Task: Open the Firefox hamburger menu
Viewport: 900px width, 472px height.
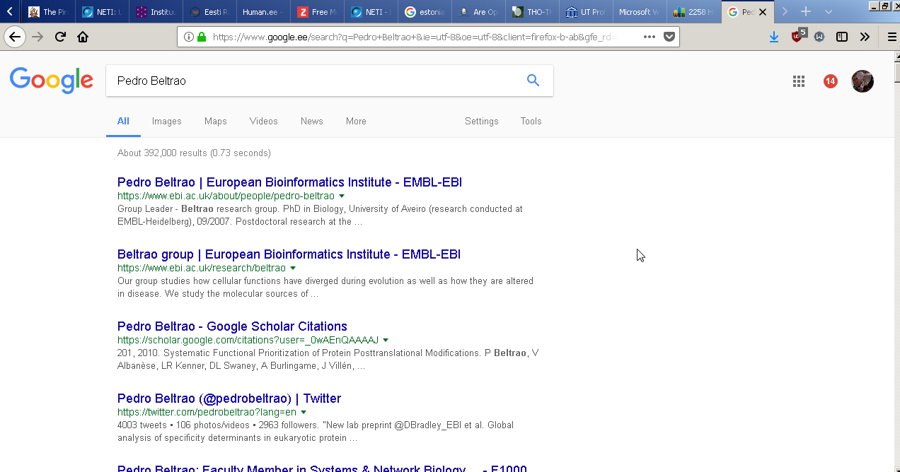Action: 892,37
